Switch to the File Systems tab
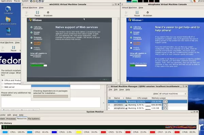 pyautogui.click(x=34, y=119)
